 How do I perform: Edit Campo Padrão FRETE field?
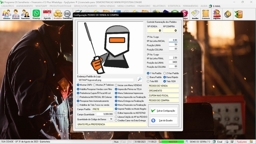(x=102, y=109)
